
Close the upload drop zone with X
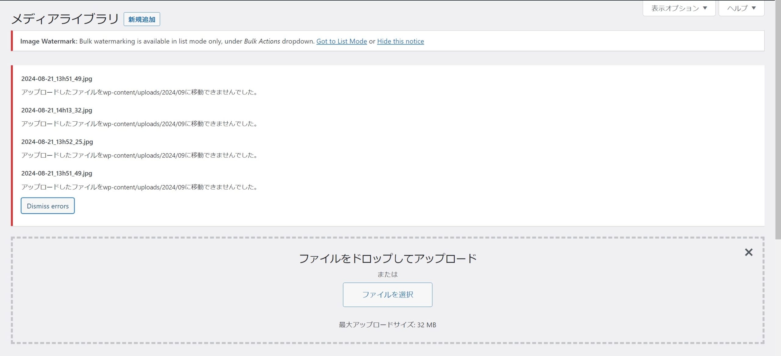(x=748, y=252)
